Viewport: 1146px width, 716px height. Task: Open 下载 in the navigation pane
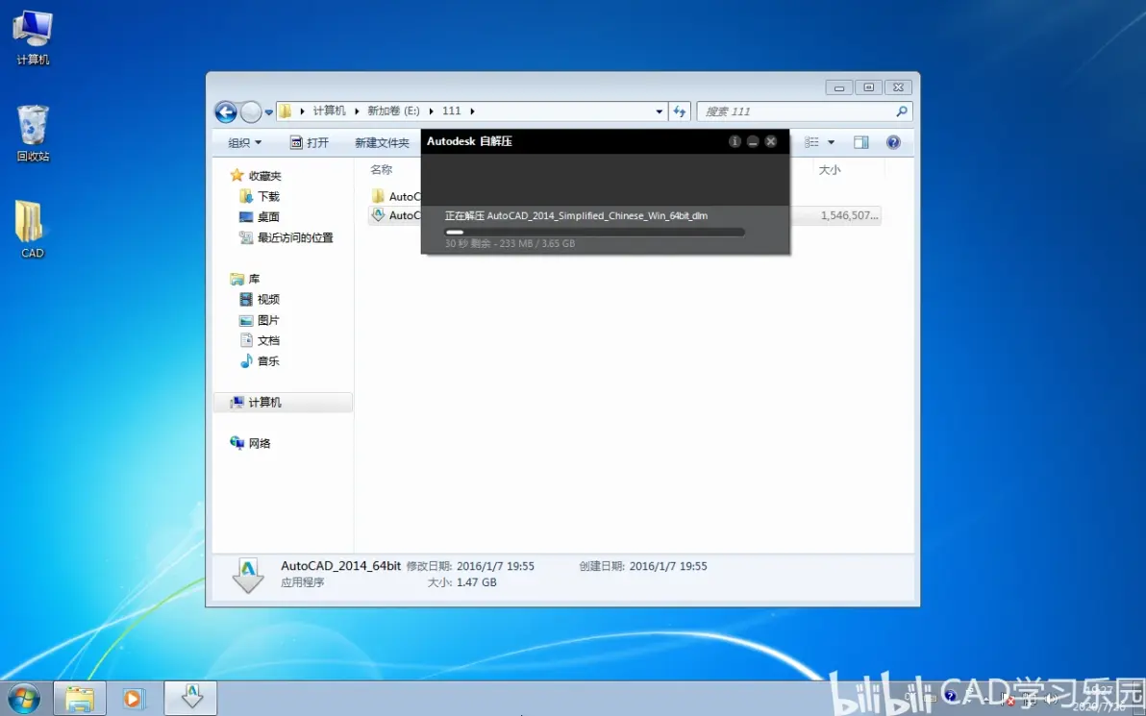point(260,196)
